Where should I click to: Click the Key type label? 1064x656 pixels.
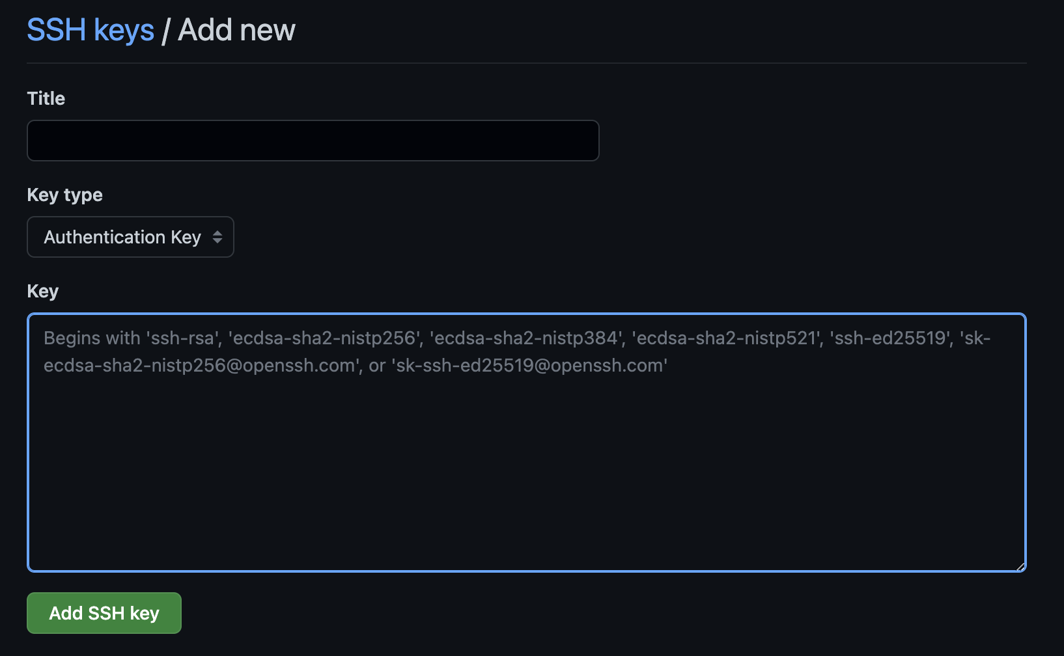point(64,195)
